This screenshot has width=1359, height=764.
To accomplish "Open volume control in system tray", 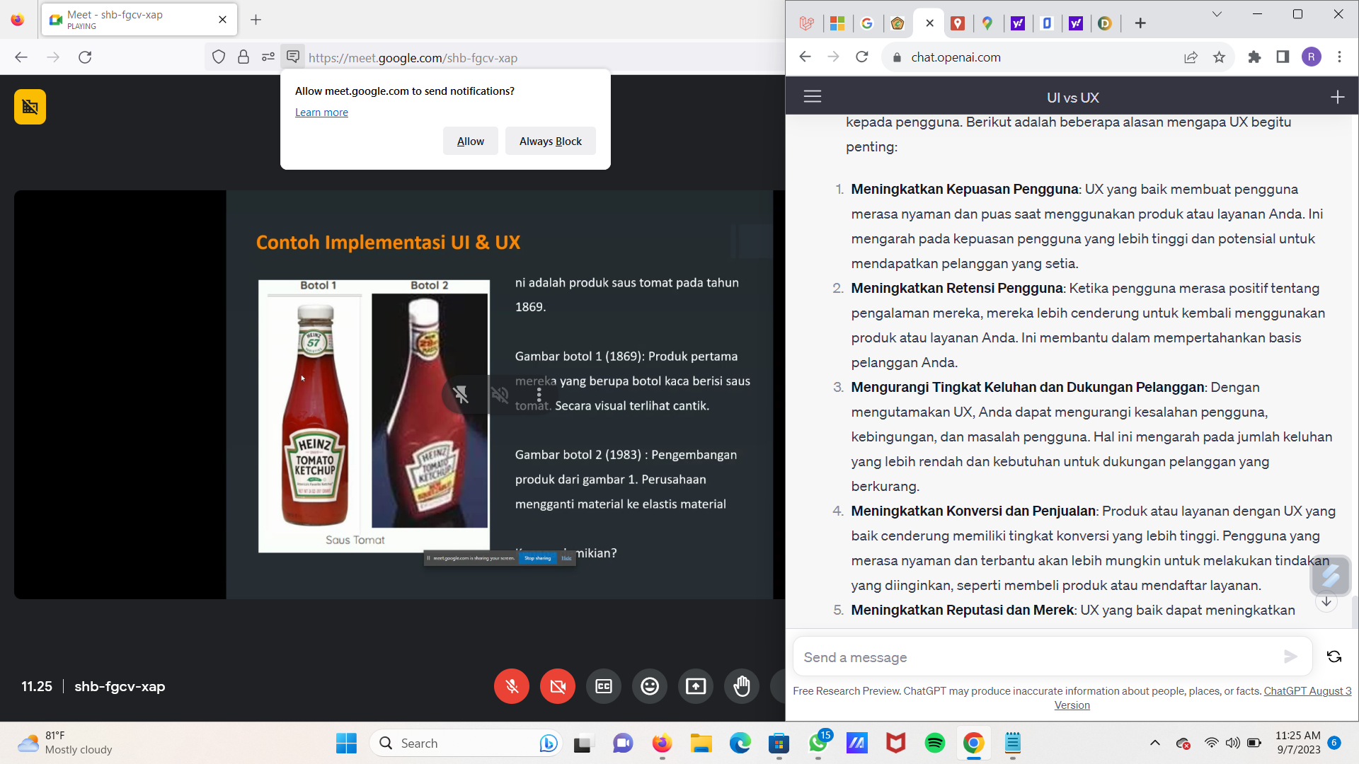I will point(1233,743).
